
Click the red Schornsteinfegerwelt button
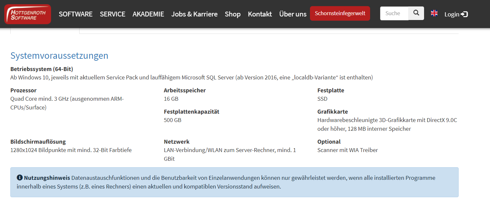340,13
